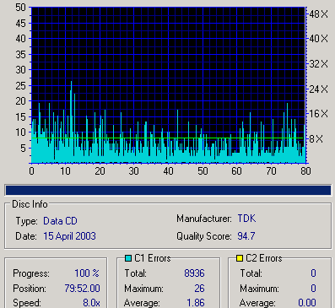This screenshot has height=308, width=335.
Task: Click the yellow C2 Errors color swatch
Action: [x=240, y=258]
